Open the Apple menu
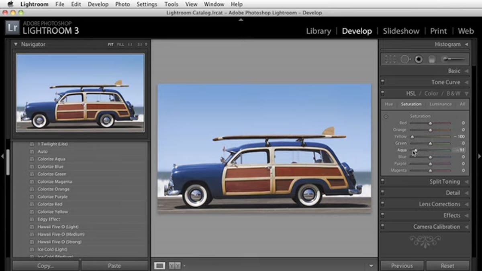The image size is (482, 271). coord(10,4)
